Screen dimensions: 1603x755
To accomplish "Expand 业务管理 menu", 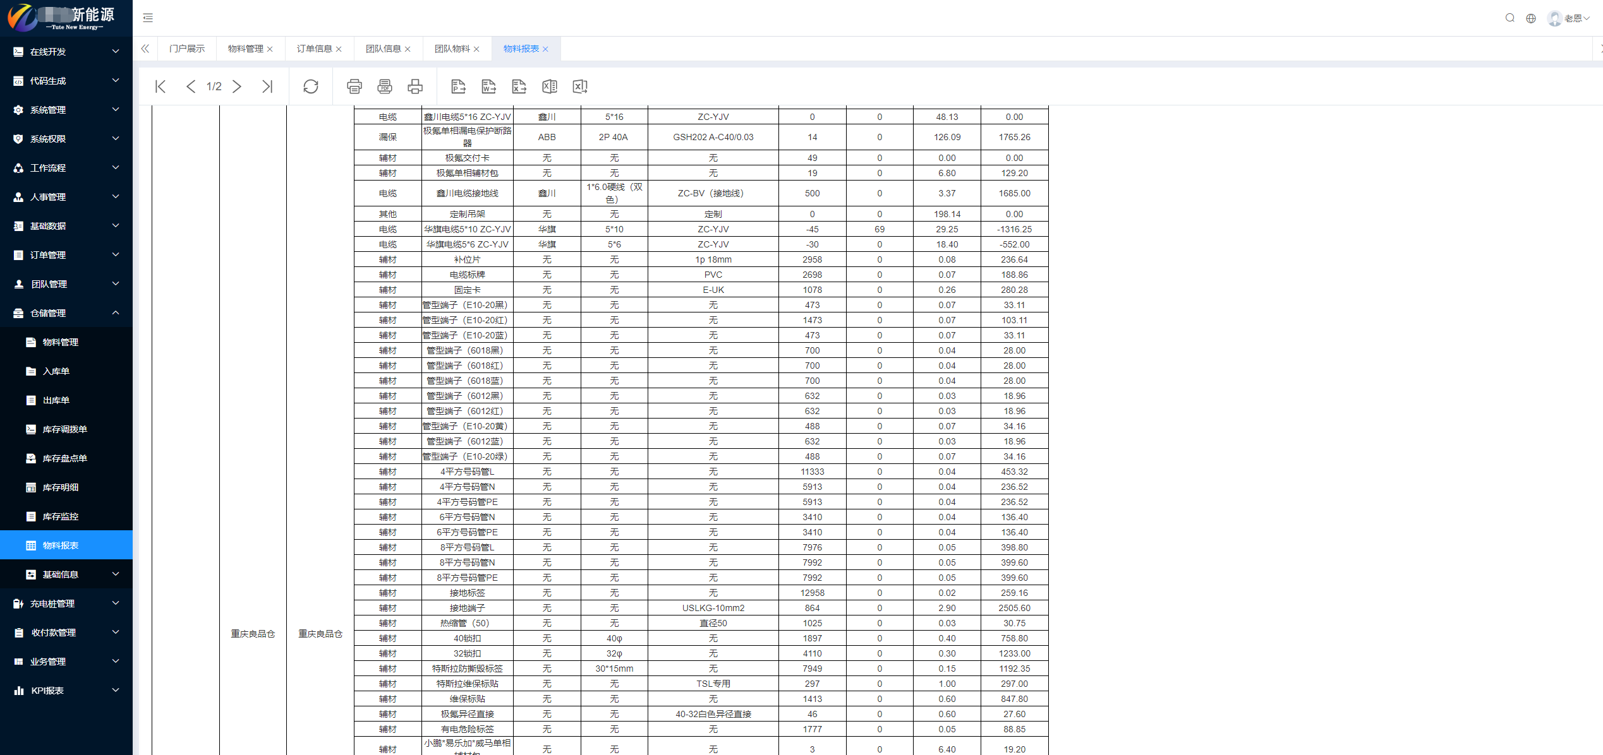I will (x=66, y=662).
